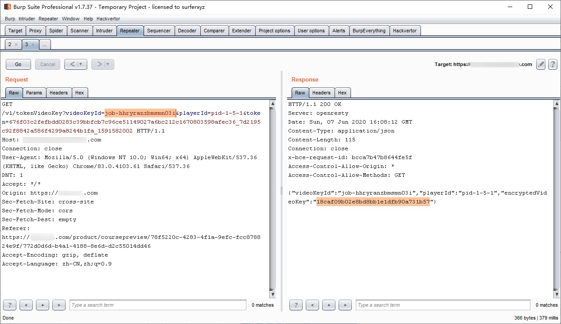Add new Repeater tab with ellipsis
561x324 pixels.
pos(45,44)
